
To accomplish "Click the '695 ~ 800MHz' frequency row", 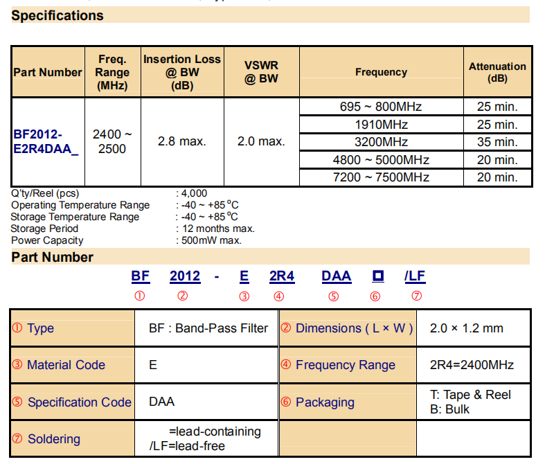I will pyautogui.click(x=381, y=107).
